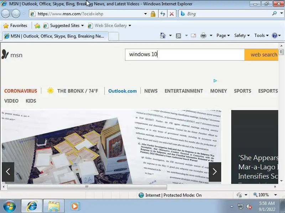
Task: Click the Print icon
Action: (203, 35)
